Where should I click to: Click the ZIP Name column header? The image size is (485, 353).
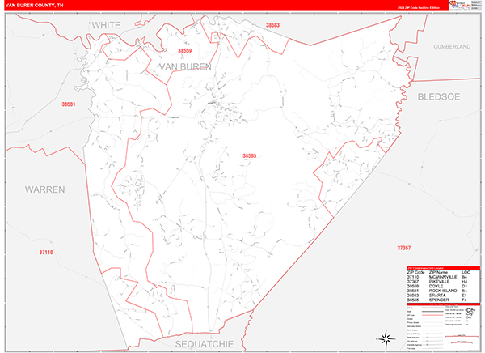(x=438, y=272)
